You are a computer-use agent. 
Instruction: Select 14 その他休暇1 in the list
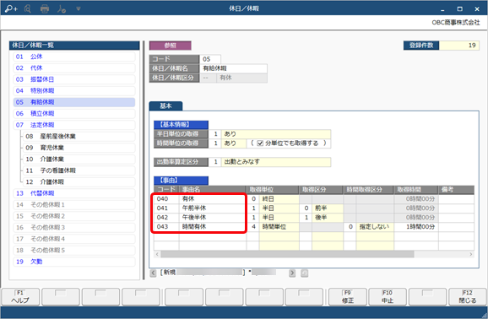point(74,204)
